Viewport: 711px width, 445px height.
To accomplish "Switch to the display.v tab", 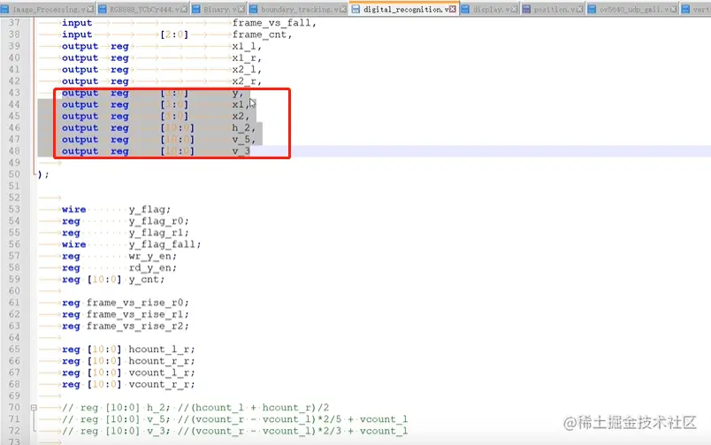I will coord(492,9).
